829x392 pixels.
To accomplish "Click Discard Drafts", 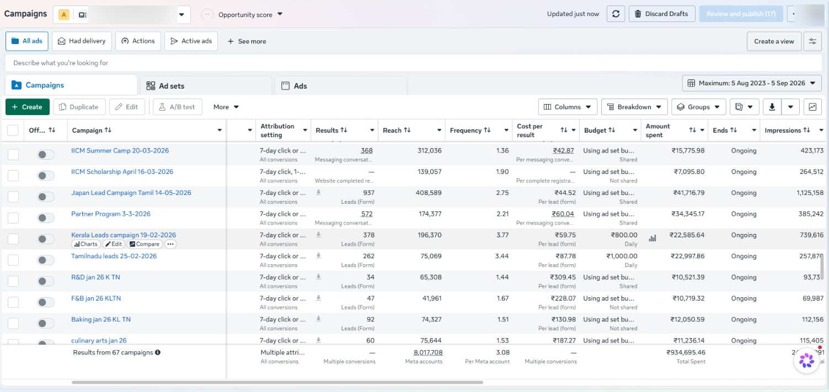I will [661, 14].
